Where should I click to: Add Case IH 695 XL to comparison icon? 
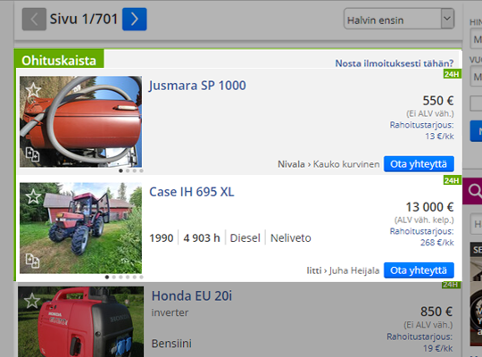32,261
